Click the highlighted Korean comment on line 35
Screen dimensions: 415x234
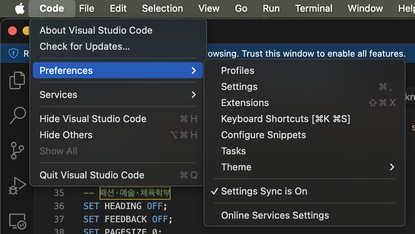[x=135, y=193]
